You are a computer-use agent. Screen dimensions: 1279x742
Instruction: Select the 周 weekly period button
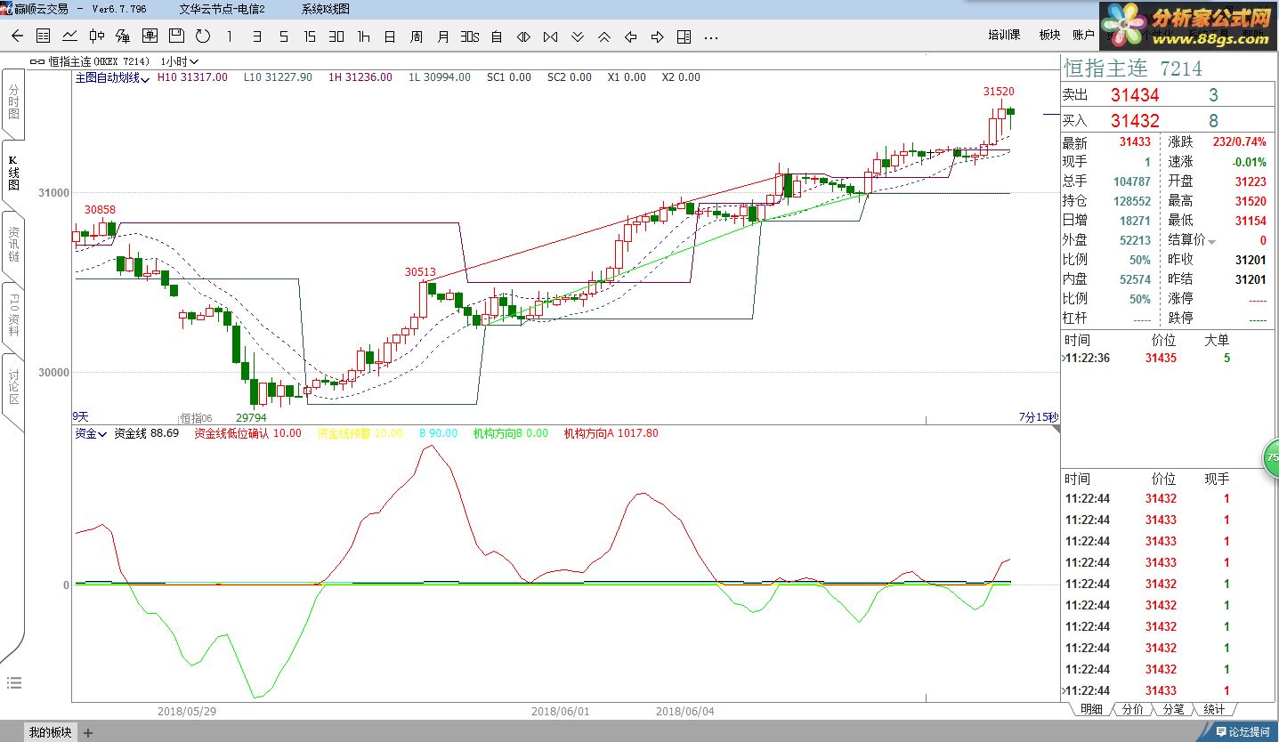(417, 36)
